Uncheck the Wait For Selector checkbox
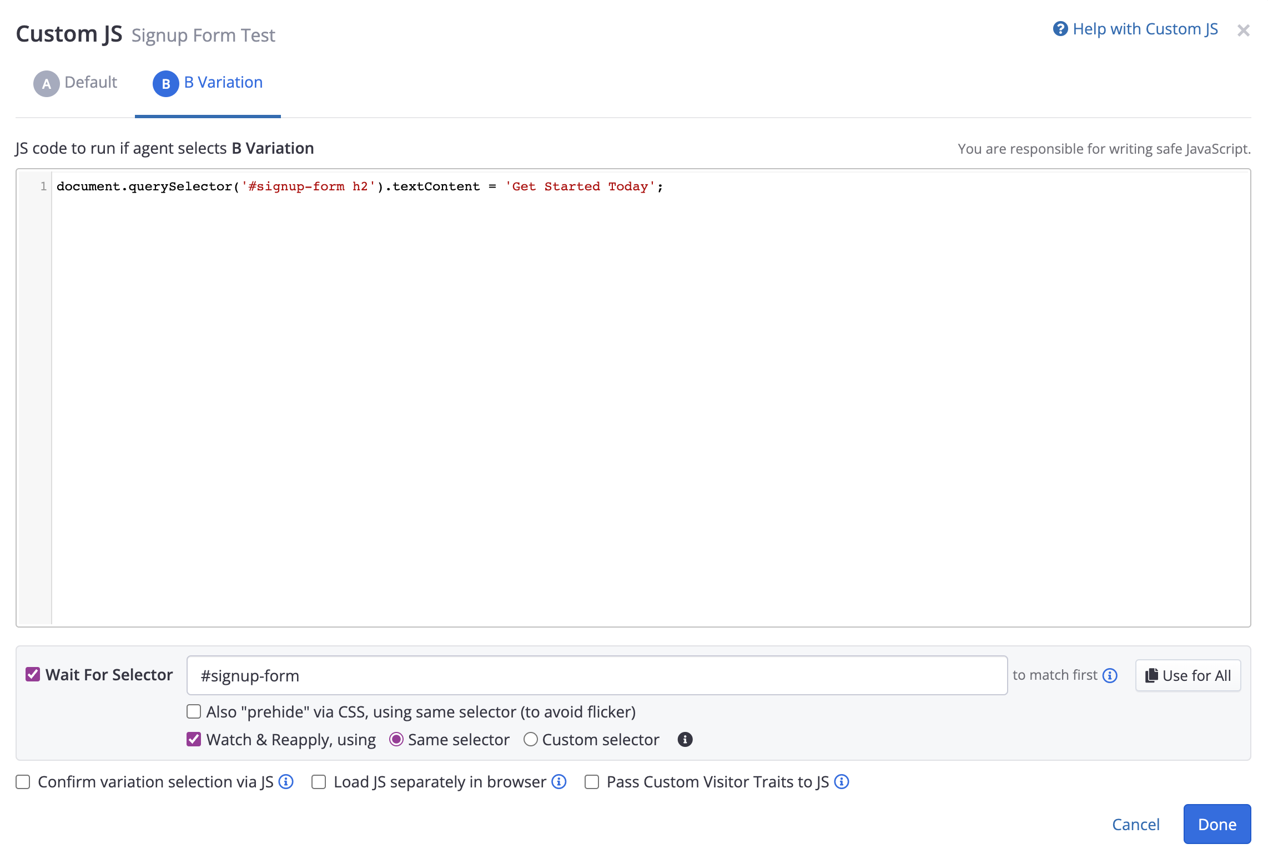The image size is (1268, 859). (33, 674)
